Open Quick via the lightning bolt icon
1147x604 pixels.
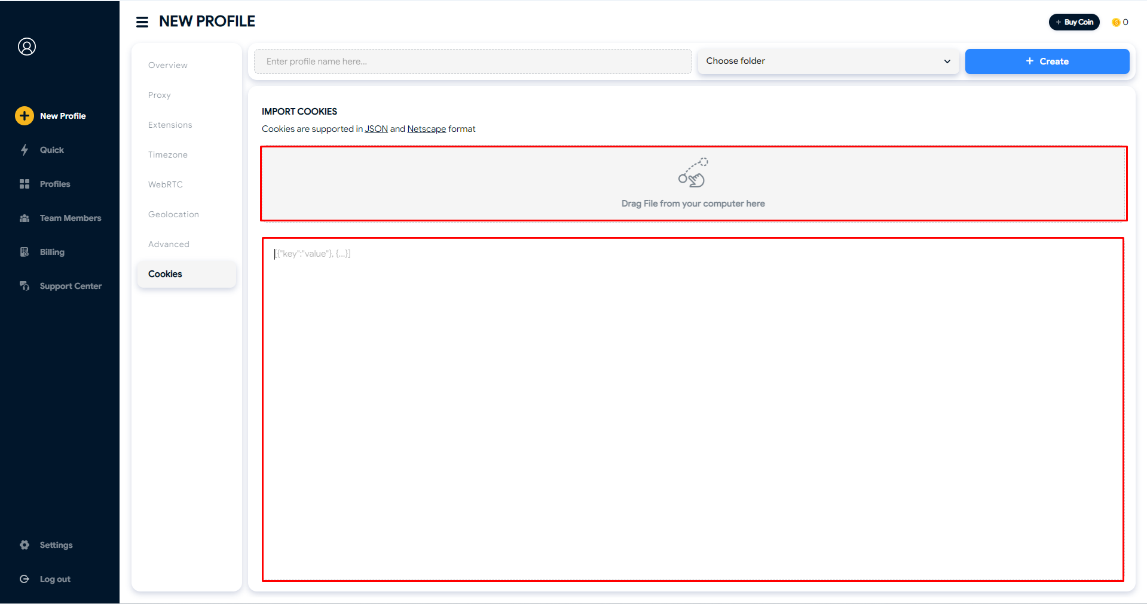[25, 150]
